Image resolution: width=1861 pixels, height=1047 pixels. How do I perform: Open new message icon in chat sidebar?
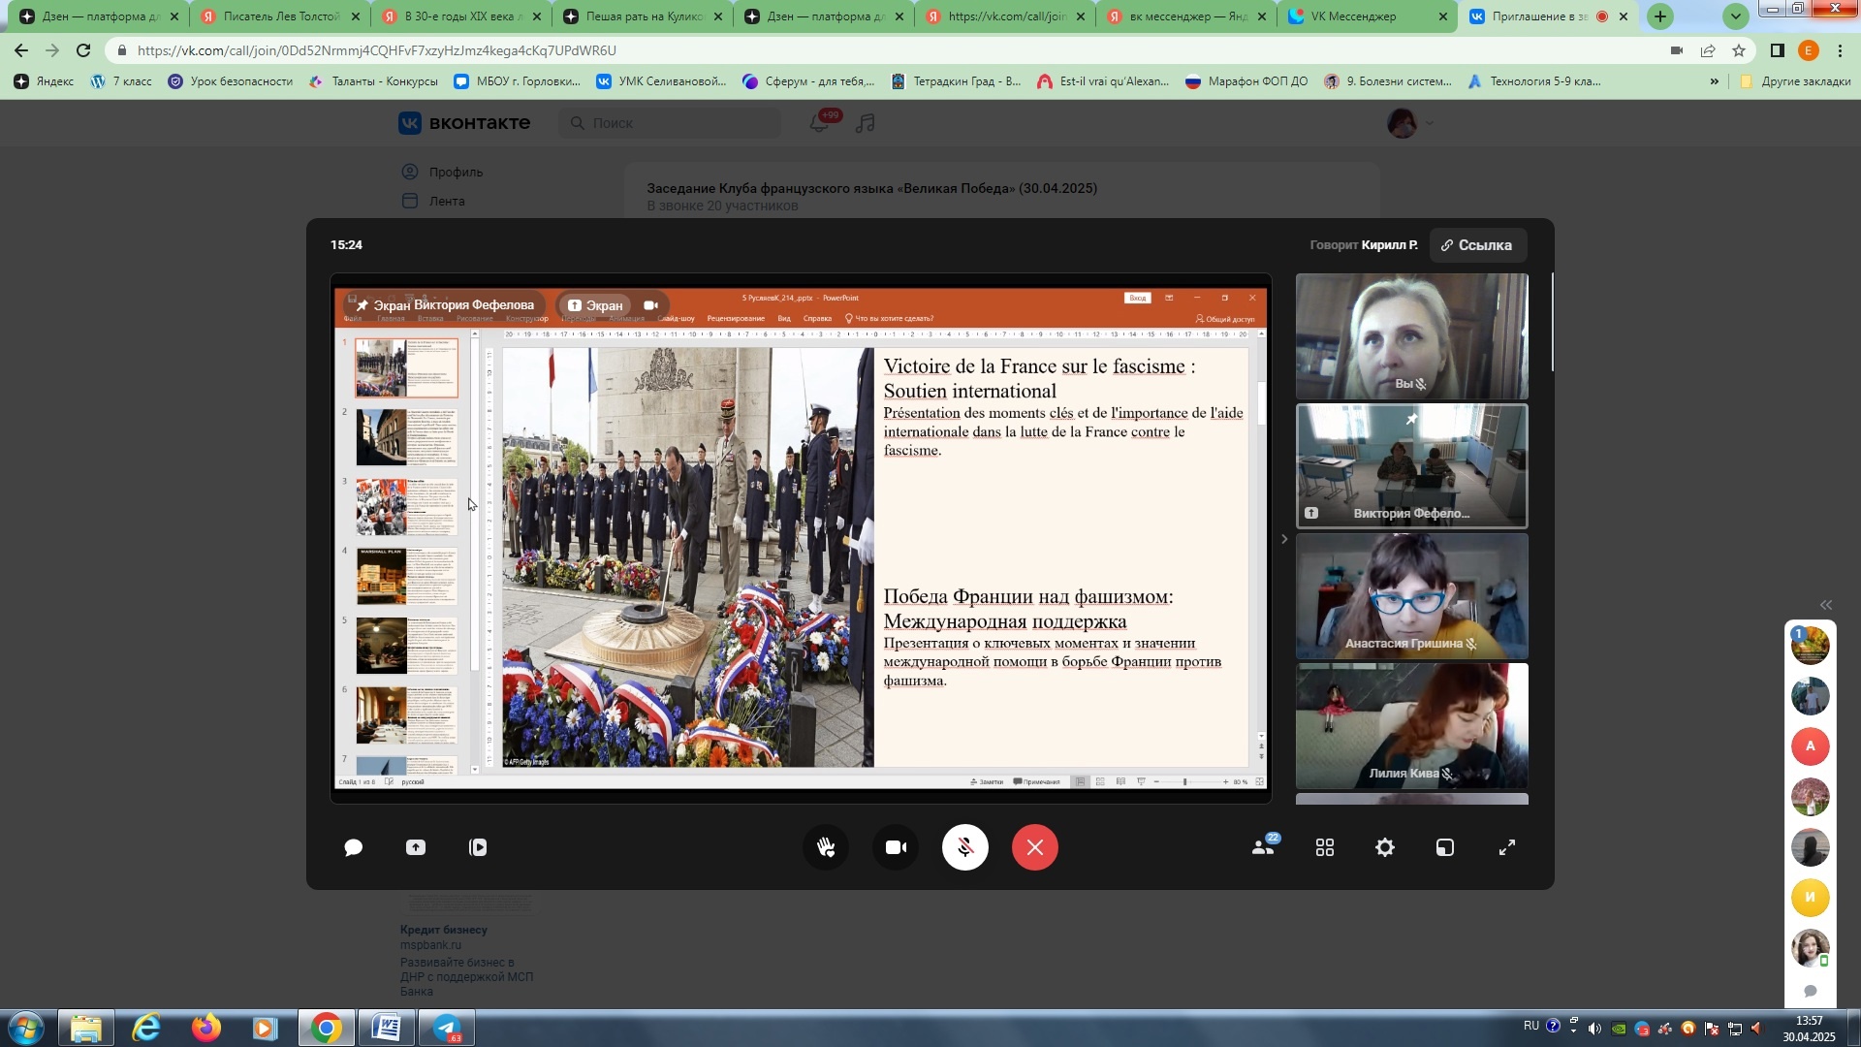coord(1810,991)
